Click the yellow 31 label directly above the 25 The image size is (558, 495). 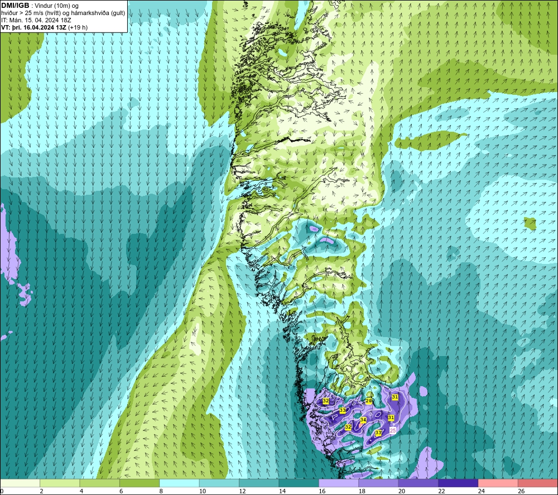point(391,417)
